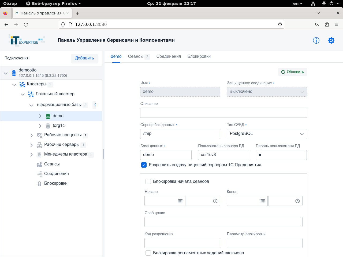Open calendar picker for Конец date
This screenshot has width=343, height=257.
pyautogui.click(x=263, y=201)
